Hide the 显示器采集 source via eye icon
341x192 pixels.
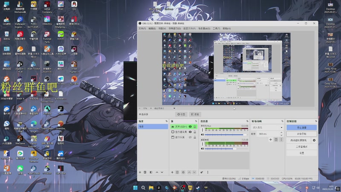pyautogui.click(x=190, y=132)
